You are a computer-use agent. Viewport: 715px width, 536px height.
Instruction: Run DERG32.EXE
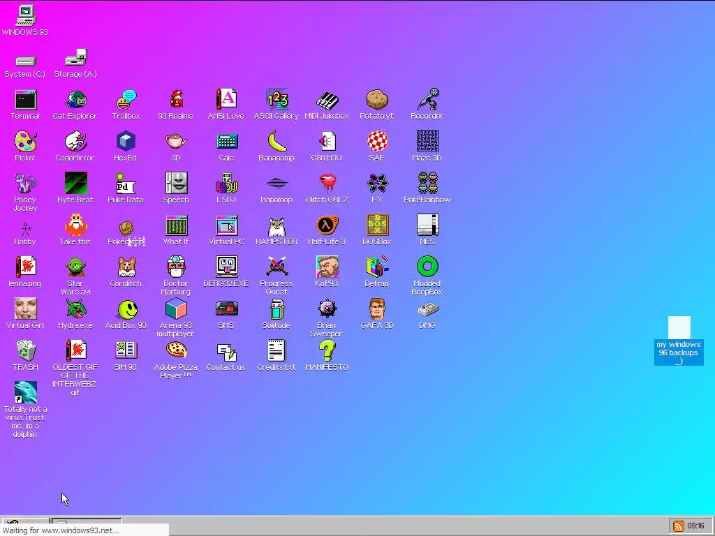click(x=226, y=267)
